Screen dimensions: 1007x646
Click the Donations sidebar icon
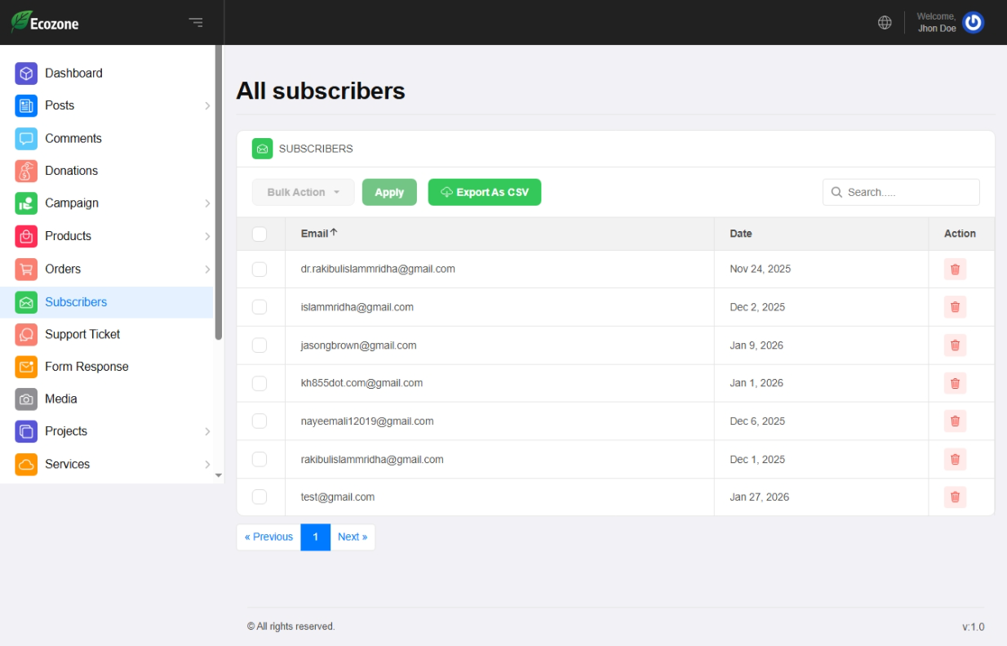point(26,171)
